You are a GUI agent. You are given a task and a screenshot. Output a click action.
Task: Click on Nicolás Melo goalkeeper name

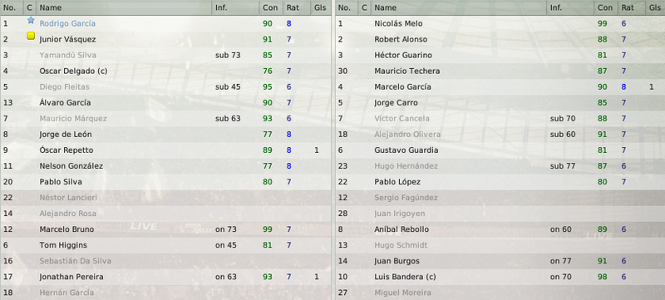tap(398, 24)
